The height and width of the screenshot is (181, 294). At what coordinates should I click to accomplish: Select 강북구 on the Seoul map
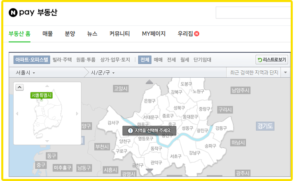click(176, 92)
